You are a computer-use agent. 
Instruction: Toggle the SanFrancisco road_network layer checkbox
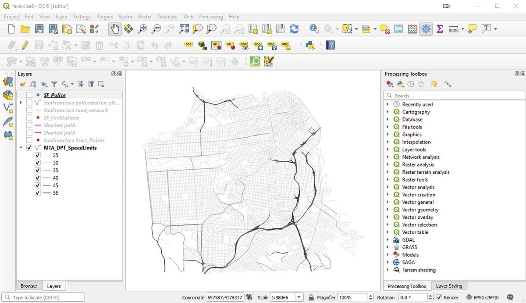[29, 110]
